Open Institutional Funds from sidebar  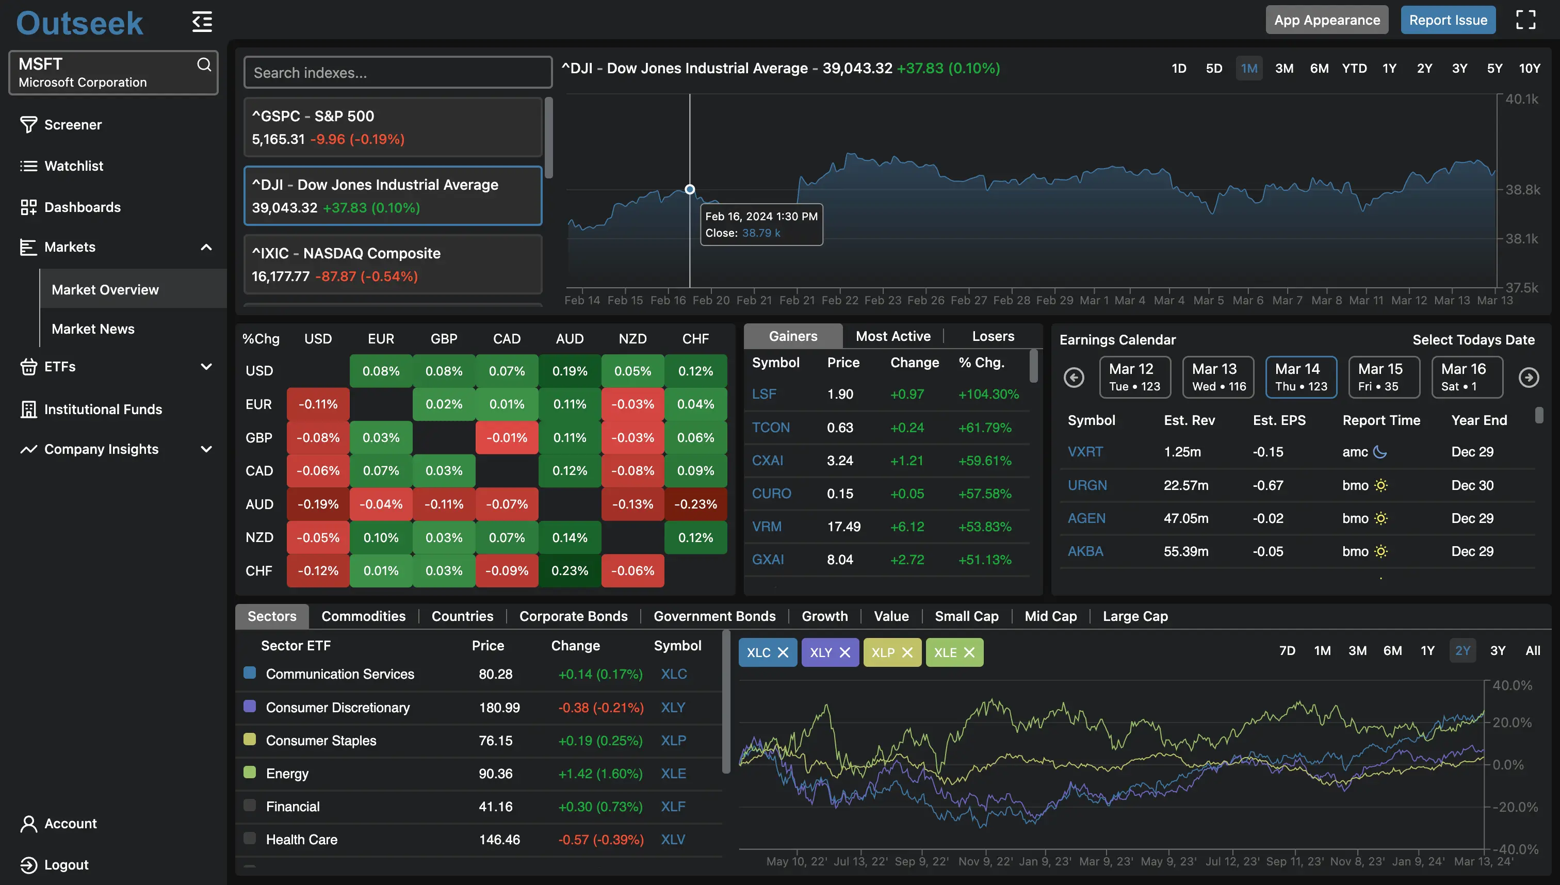tap(103, 409)
